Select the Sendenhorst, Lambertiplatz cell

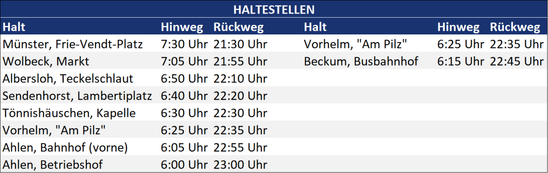click(x=77, y=96)
